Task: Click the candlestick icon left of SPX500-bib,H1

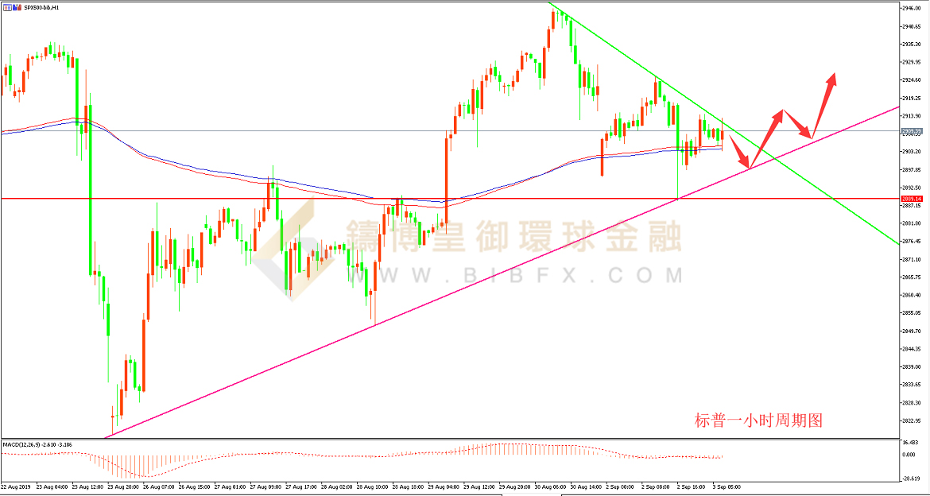Action: (x=17, y=6)
